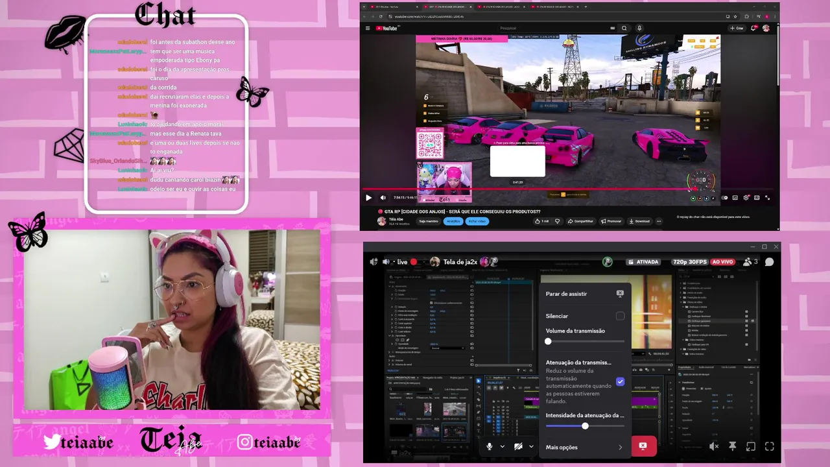Screen dimensions: 830x467
Task: Enter YouTube player fullscreen mode
Action: click(768, 198)
